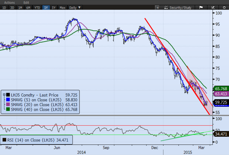The image size is (229, 155).
Task: Collapse the toolbar with the double-chevron icon
Action: [x=157, y=7]
